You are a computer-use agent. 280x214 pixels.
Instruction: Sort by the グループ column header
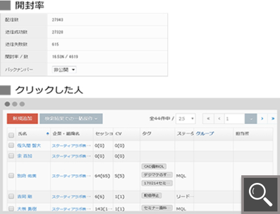(x=205, y=133)
